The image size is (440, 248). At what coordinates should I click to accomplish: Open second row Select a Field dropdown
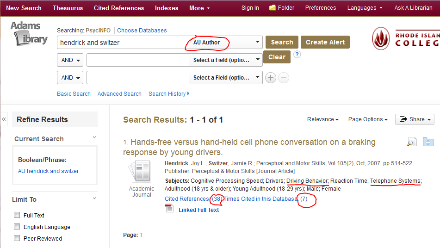point(226,60)
